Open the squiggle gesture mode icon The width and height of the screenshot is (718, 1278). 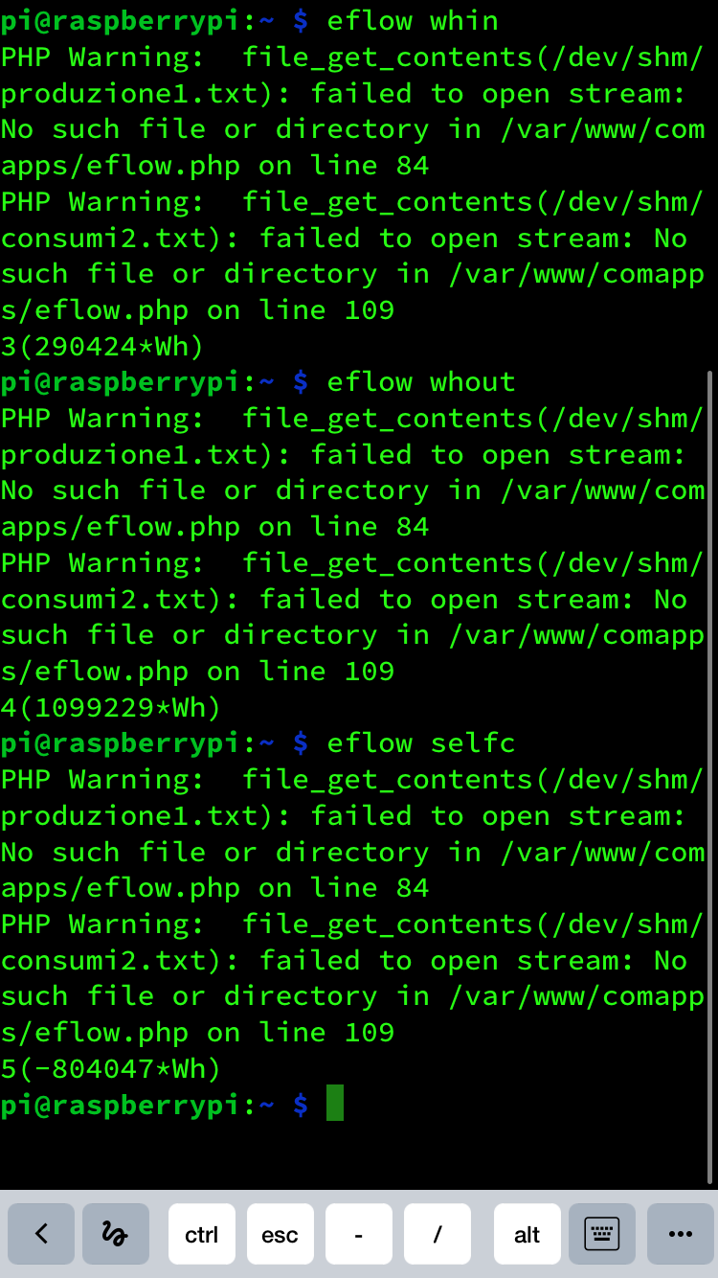(116, 1235)
